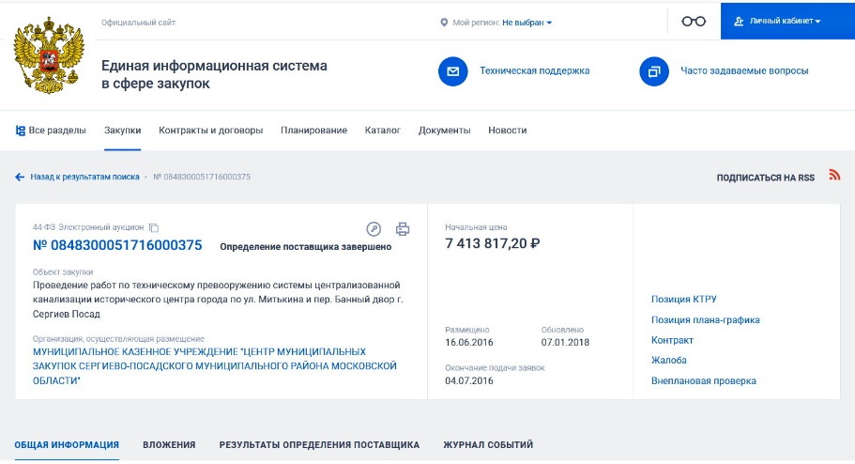
Task: Click the envelope icon for technical support
Action: click(452, 71)
